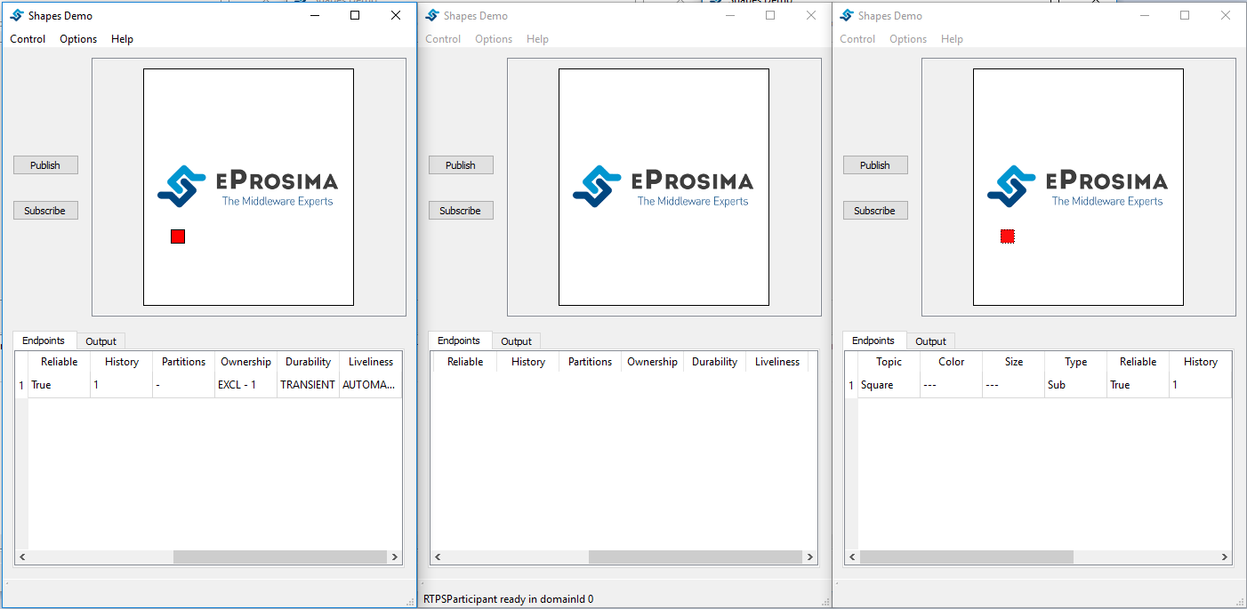The height and width of the screenshot is (609, 1247).
Task: Minimize the right Shapes Demo window
Action: pos(1144,15)
